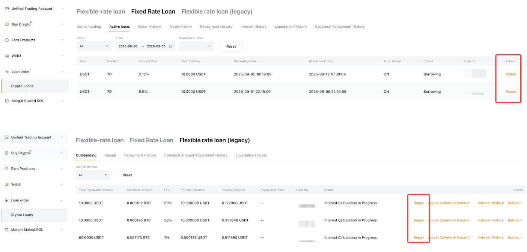Open the Repayment Time dropdown
Image resolution: width=527 pixels, height=252 pixels.
196,46
